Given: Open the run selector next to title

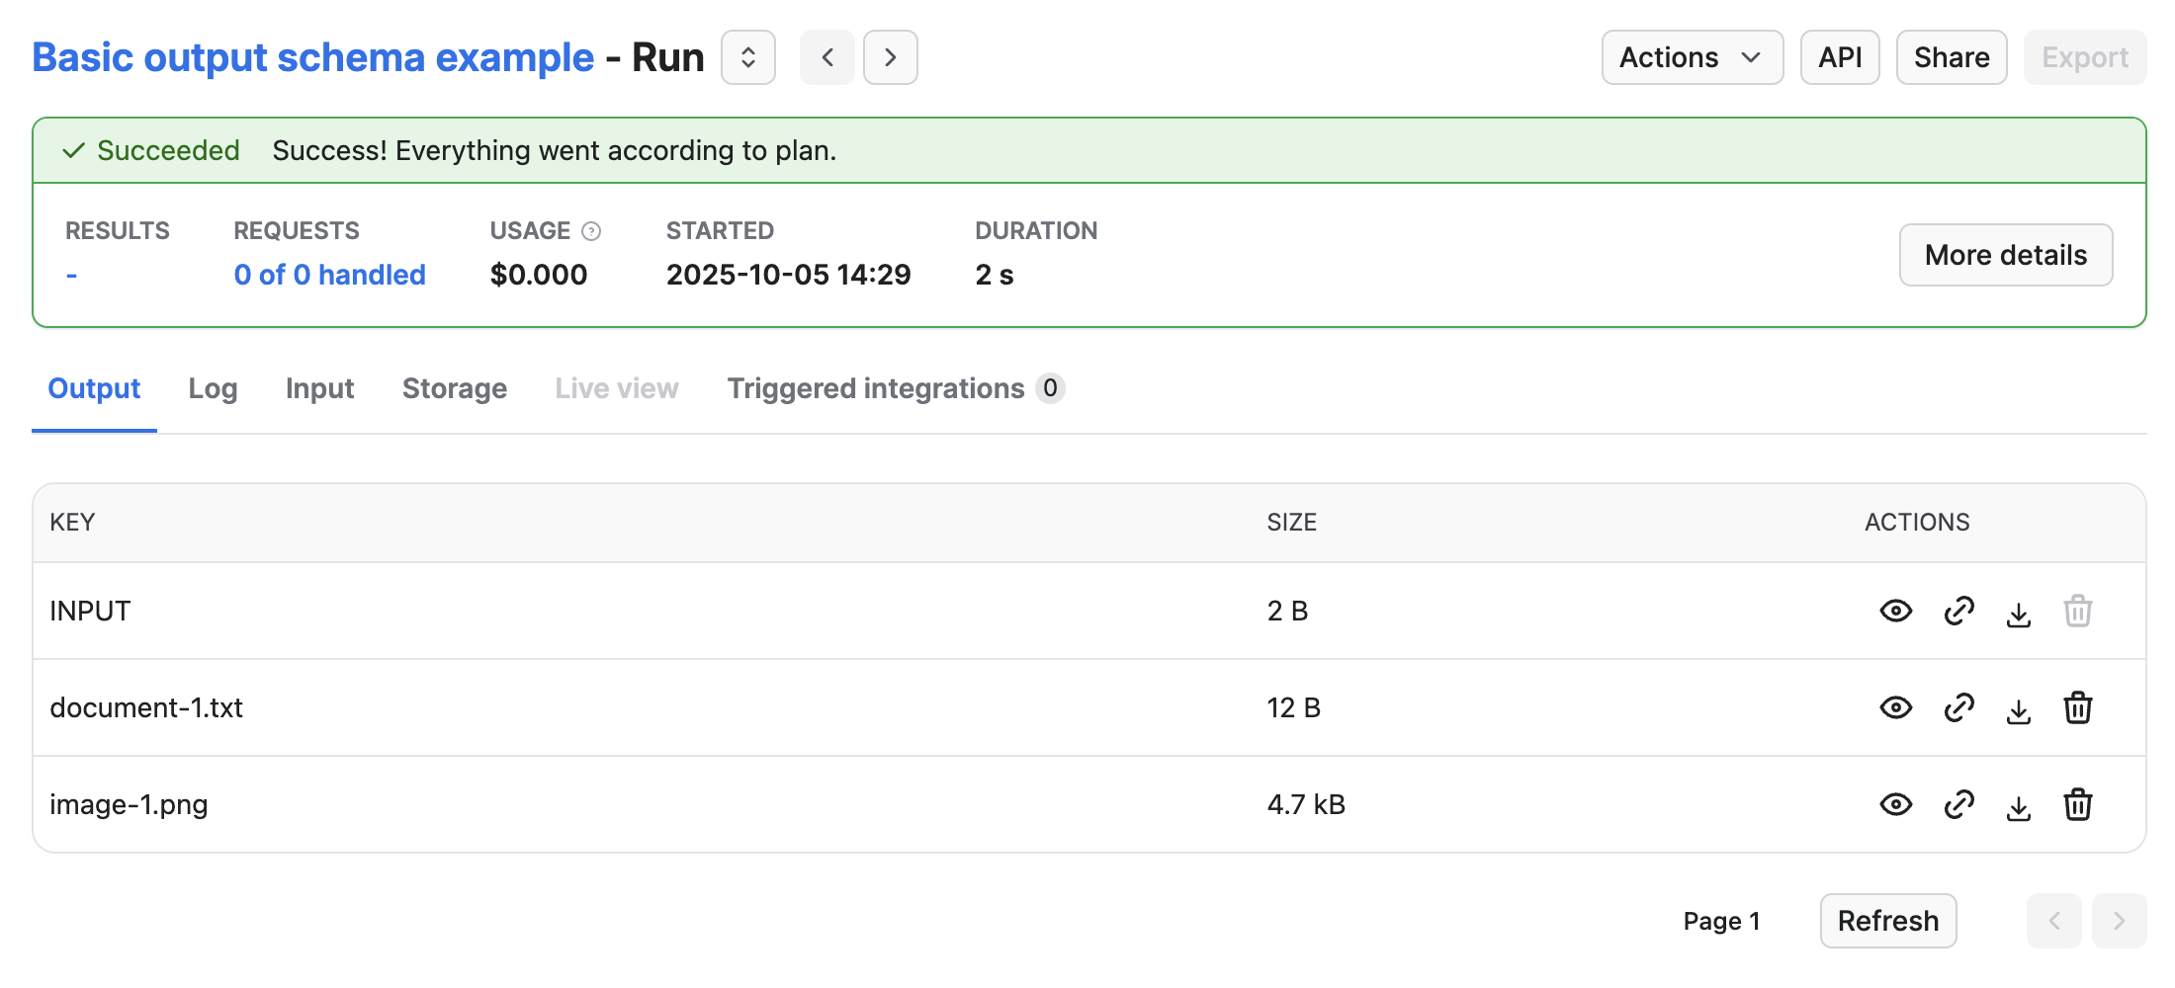Looking at the screenshot, I should 747,57.
